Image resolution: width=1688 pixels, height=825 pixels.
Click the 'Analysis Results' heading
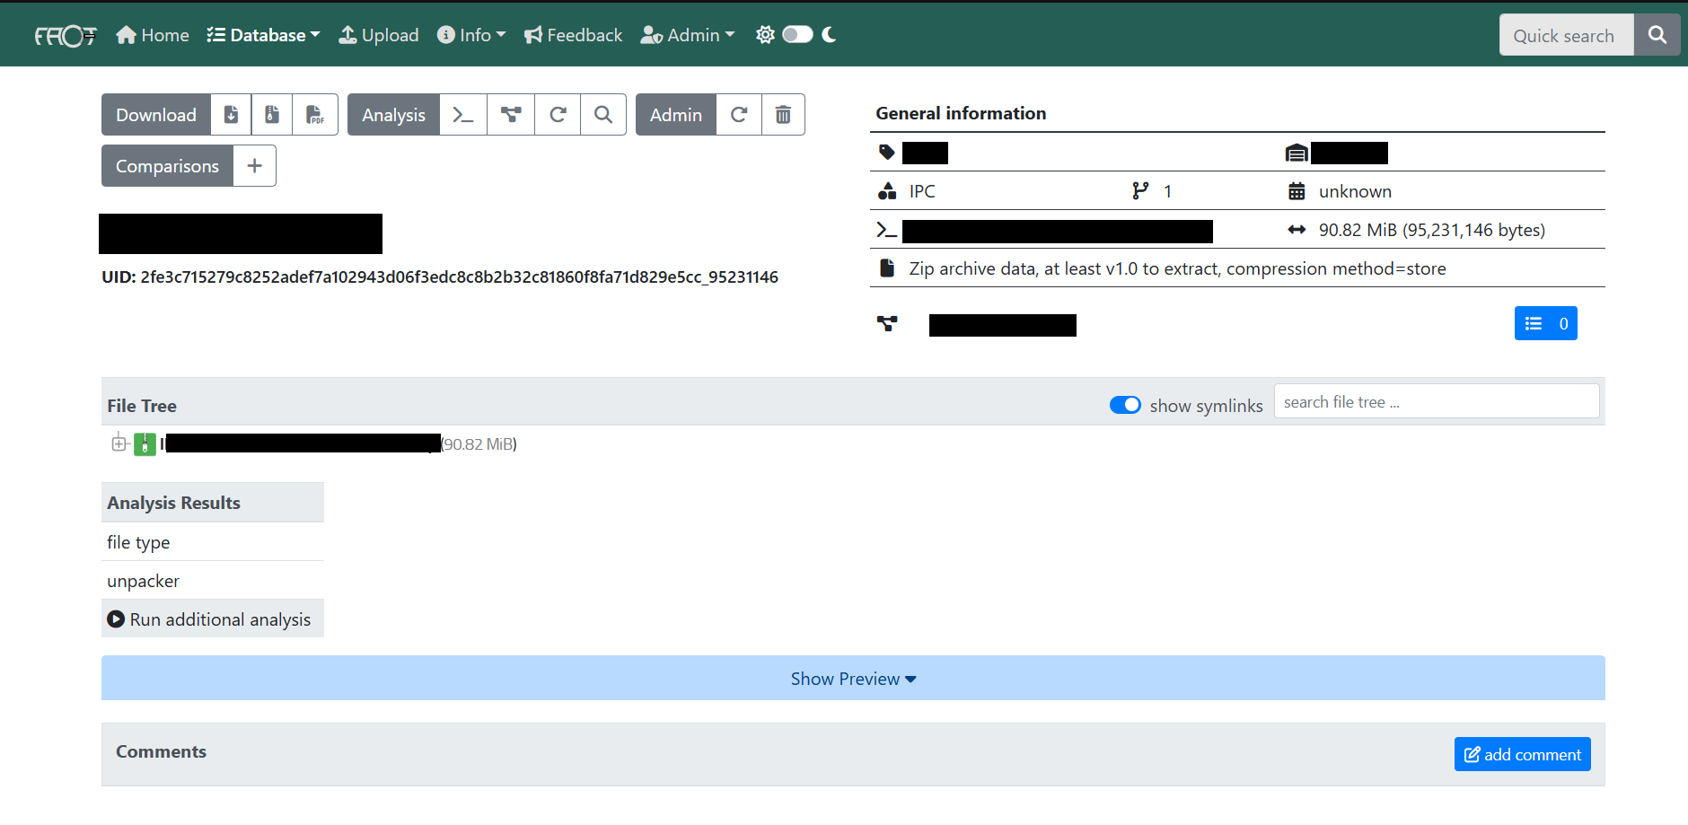click(x=173, y=503)
